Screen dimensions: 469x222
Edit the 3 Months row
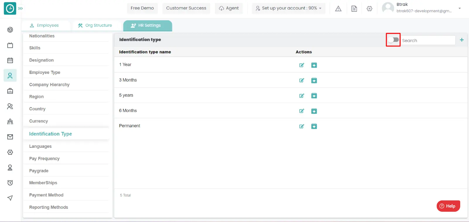point(302,80)
